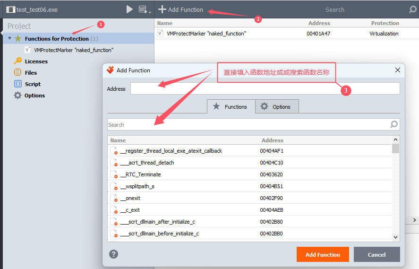This screenshot has width=419, height=269.
Task: Collapse the Functions for Protection tree node
Action: (x=9, y=38)
